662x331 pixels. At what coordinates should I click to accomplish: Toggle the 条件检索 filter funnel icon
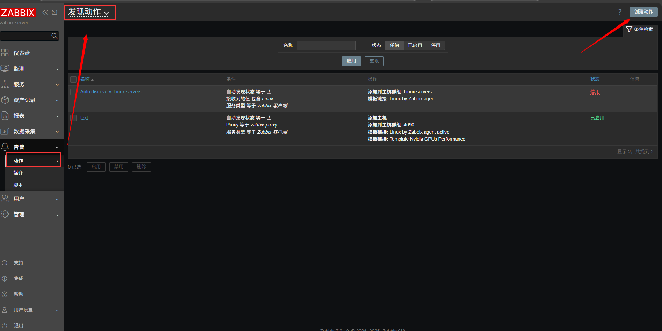(629, 29)
